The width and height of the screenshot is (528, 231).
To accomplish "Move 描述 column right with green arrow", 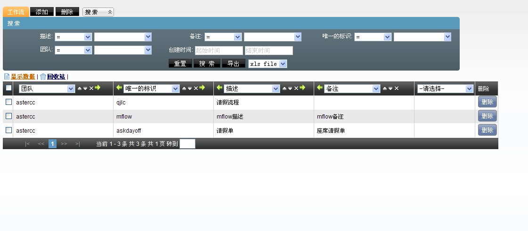I will click(x=303, y=88).
